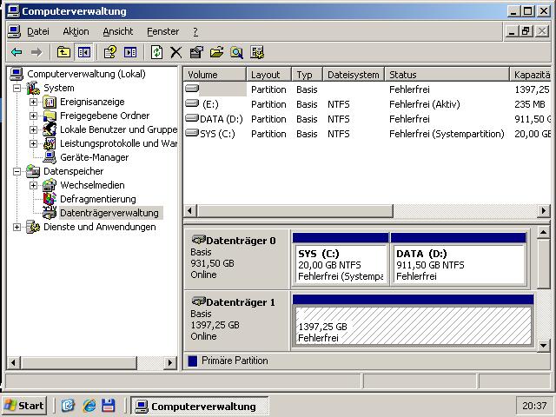Image resolution: width=556 pixels, height=417 pixels.
Task: Open the Internet Explorer quick launch icon
Action: [x=89, y=406]
